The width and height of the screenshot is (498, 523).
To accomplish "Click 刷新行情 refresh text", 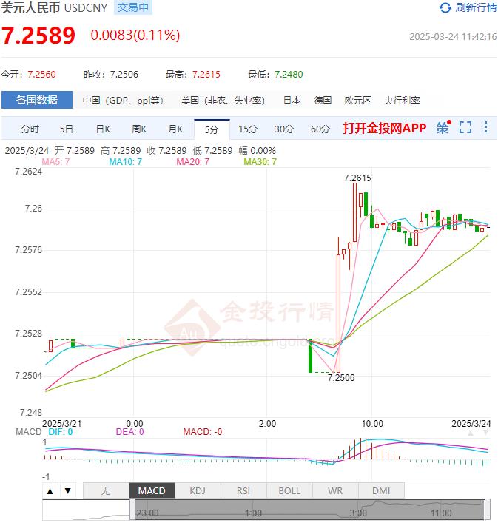I will pos(476,7).
